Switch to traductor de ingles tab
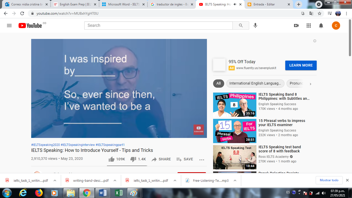The image size is (352, 198). click(172, 4)
